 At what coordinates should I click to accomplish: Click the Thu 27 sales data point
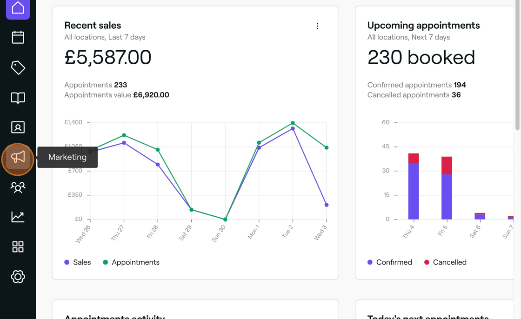click(124, 143)
